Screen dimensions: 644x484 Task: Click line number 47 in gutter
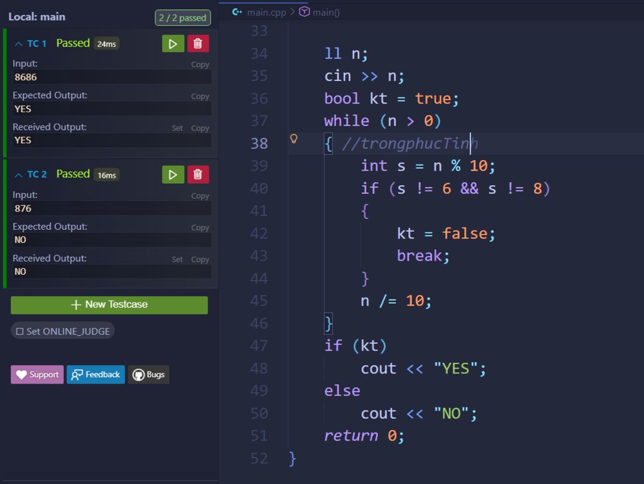(x=259, y=345)
